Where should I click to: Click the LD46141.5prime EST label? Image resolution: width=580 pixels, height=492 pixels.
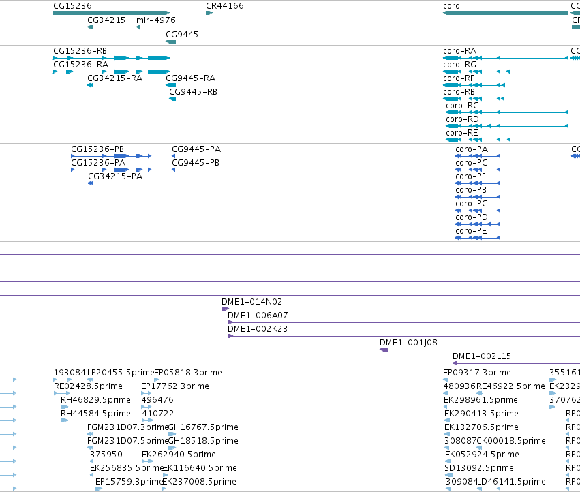[511, 482]
